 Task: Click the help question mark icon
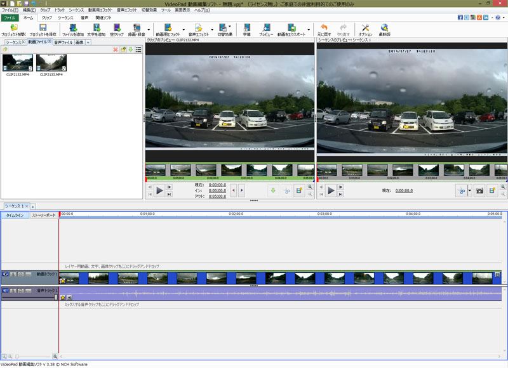click(498, 18)
